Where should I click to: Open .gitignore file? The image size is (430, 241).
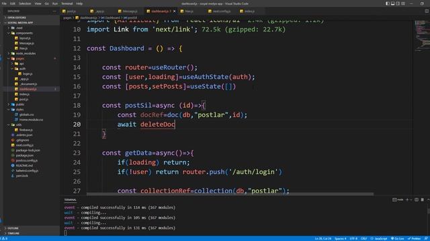coord(22,140)
